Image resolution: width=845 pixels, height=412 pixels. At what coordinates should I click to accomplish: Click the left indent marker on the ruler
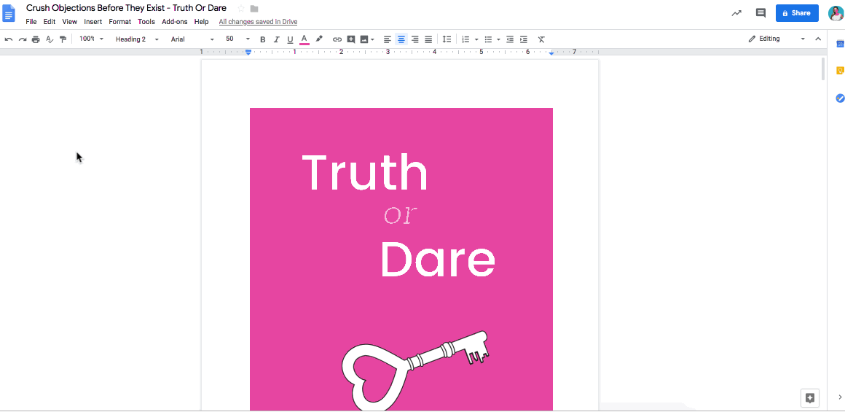(248, 53)
